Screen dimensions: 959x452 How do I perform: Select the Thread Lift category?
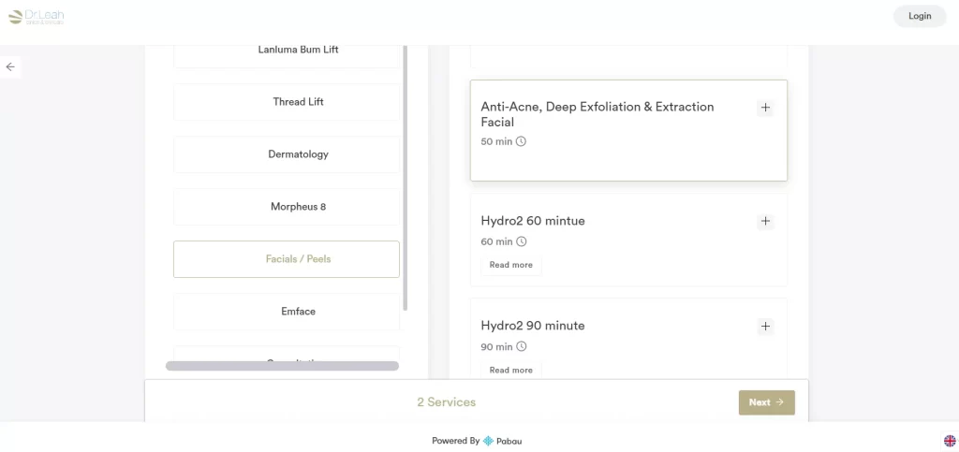287,102
